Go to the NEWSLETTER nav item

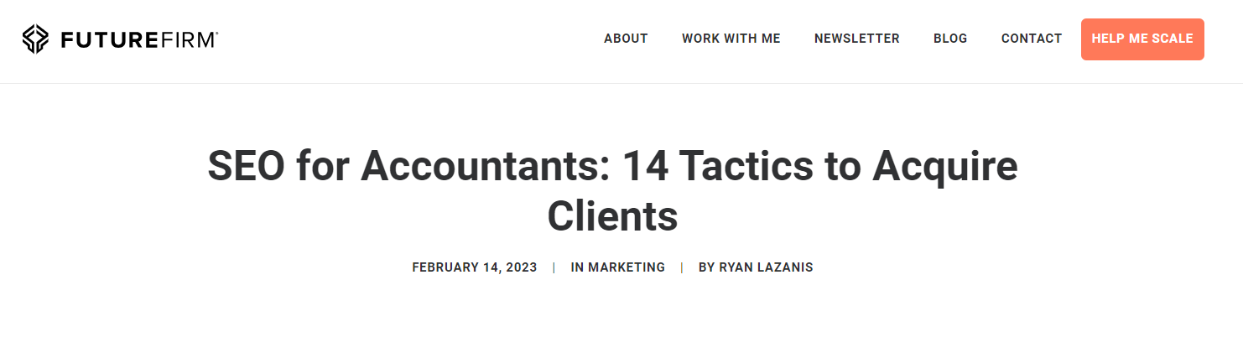click(x=856, y=39)
